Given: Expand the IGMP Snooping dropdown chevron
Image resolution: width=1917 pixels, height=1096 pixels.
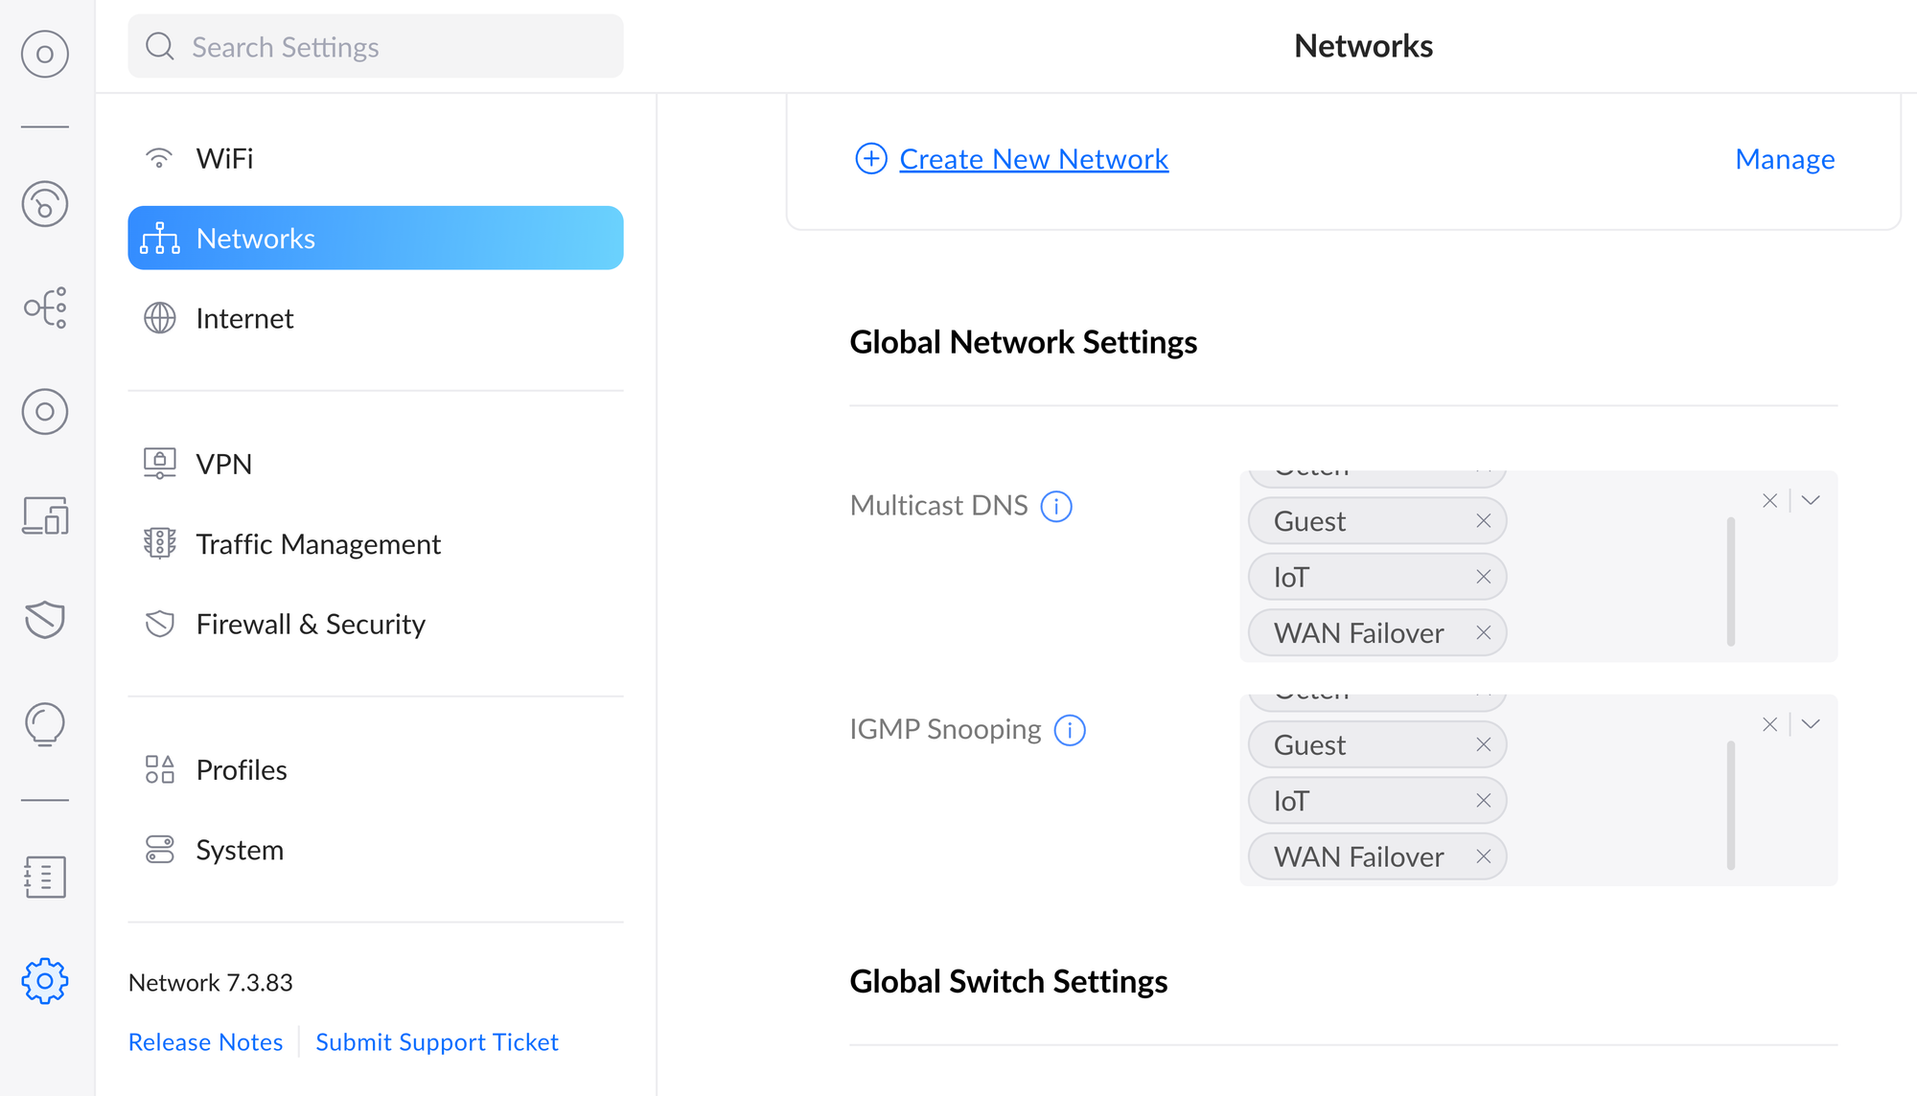Looking at the screenshot, I should click(x=1811, y=724).
